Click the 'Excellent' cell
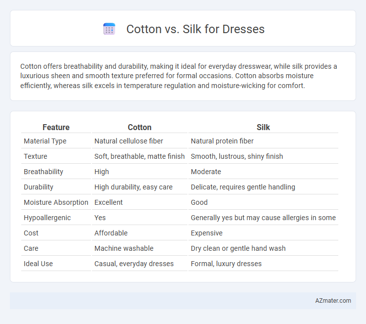 pos(108,202)
